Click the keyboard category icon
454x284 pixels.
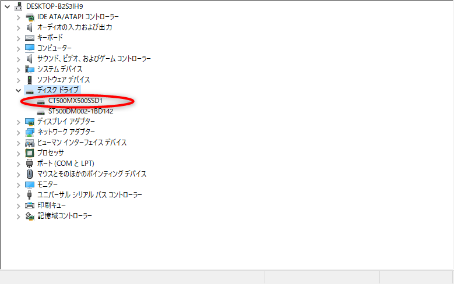pos(30,38)
